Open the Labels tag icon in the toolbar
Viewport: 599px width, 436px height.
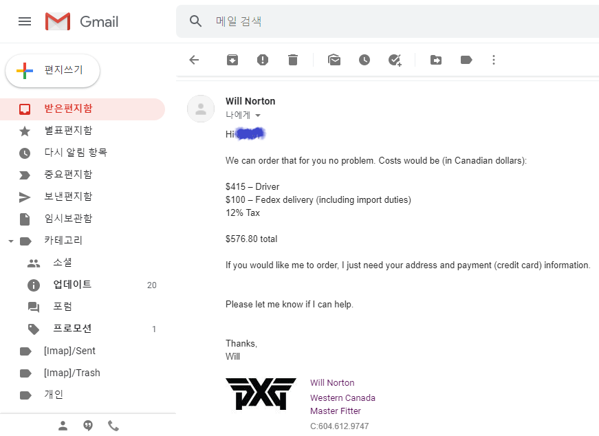[x=466, y=60]
